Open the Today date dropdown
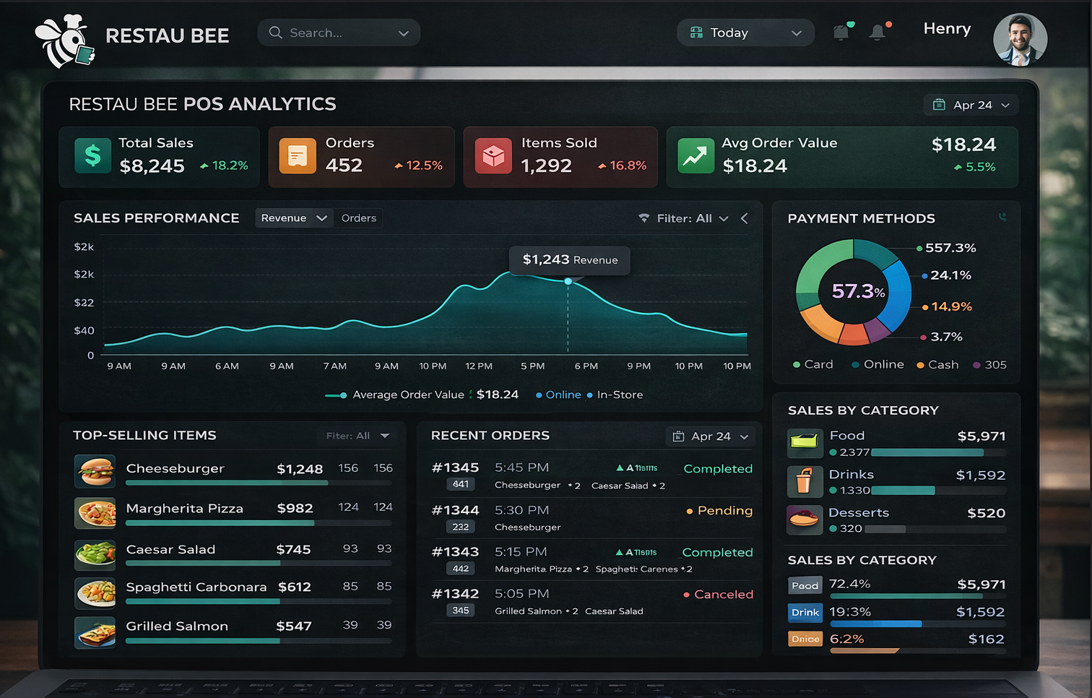Image resolution: width=1092 pixels, height=698 pixels. coord(745,32)
